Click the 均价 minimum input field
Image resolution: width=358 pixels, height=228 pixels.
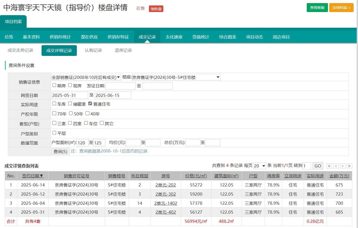pos(134,143)
